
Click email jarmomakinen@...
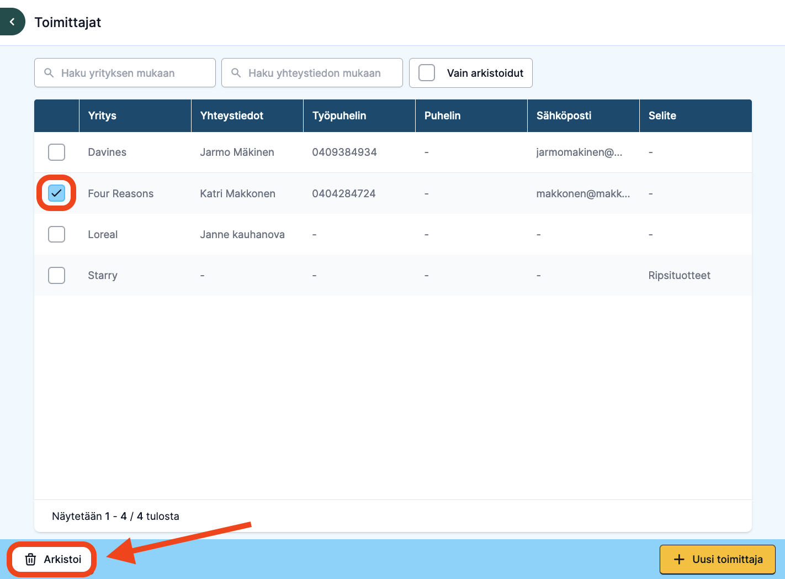[579, 152]
